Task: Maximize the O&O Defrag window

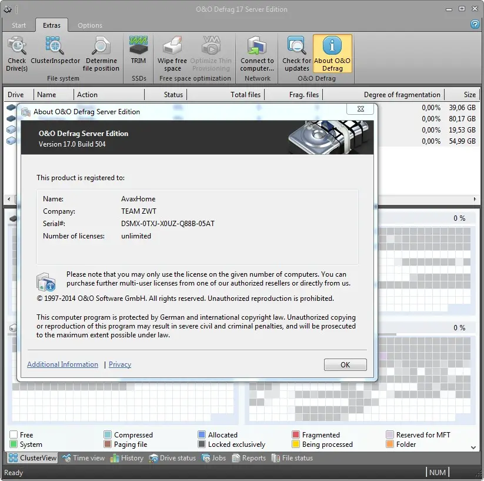Action: [x=462, y=9]
